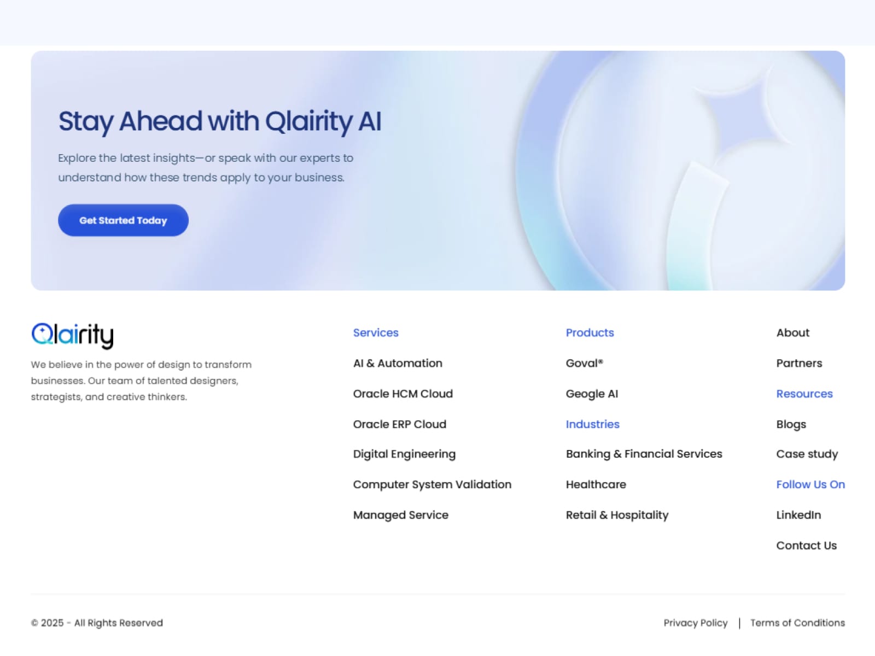Select the Oracle ERP Cloud link

(400, 424)
